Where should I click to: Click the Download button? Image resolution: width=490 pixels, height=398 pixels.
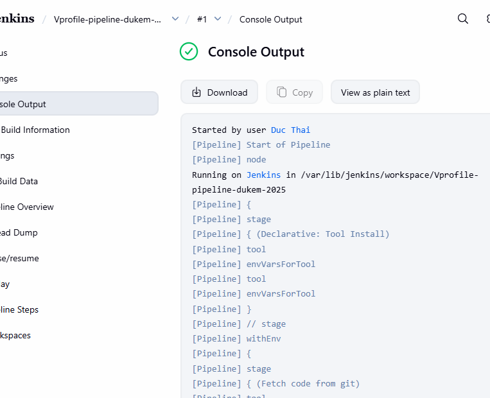[219, 92]
